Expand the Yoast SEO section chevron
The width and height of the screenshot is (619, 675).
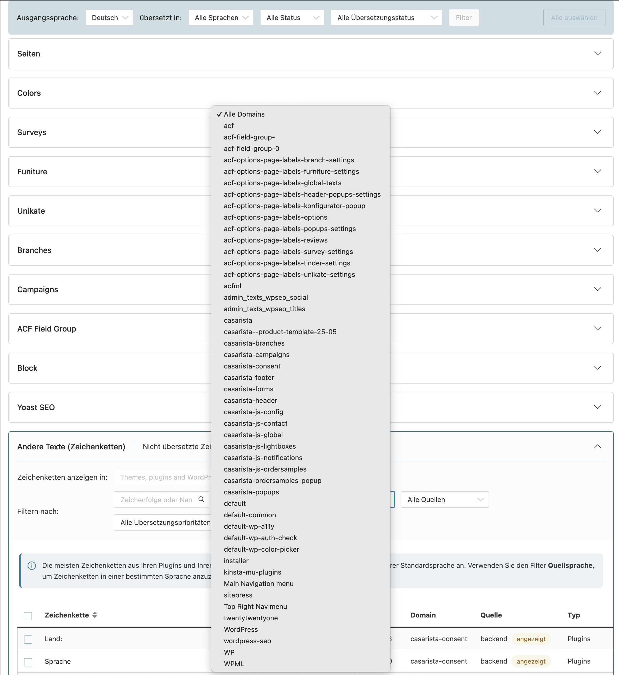[x=597, y=407]
